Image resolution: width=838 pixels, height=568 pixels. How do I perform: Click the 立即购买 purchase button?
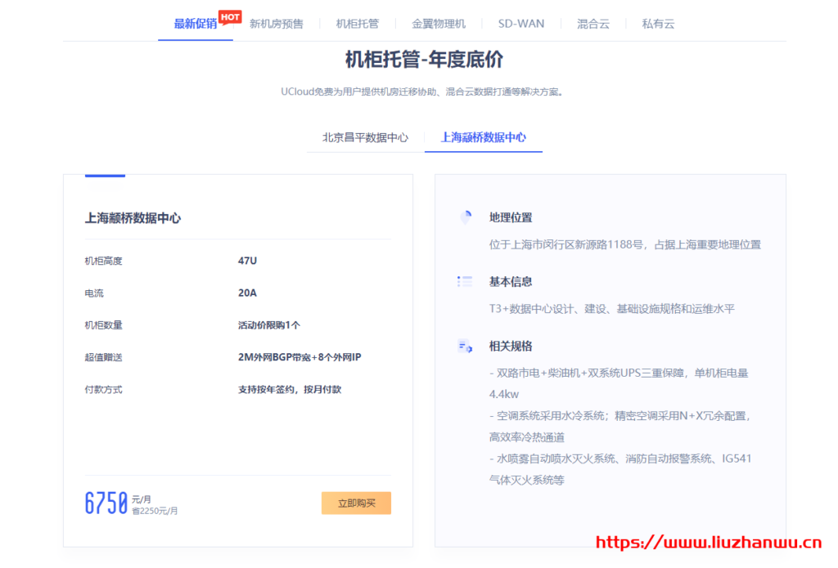click(x=356, y=503)
